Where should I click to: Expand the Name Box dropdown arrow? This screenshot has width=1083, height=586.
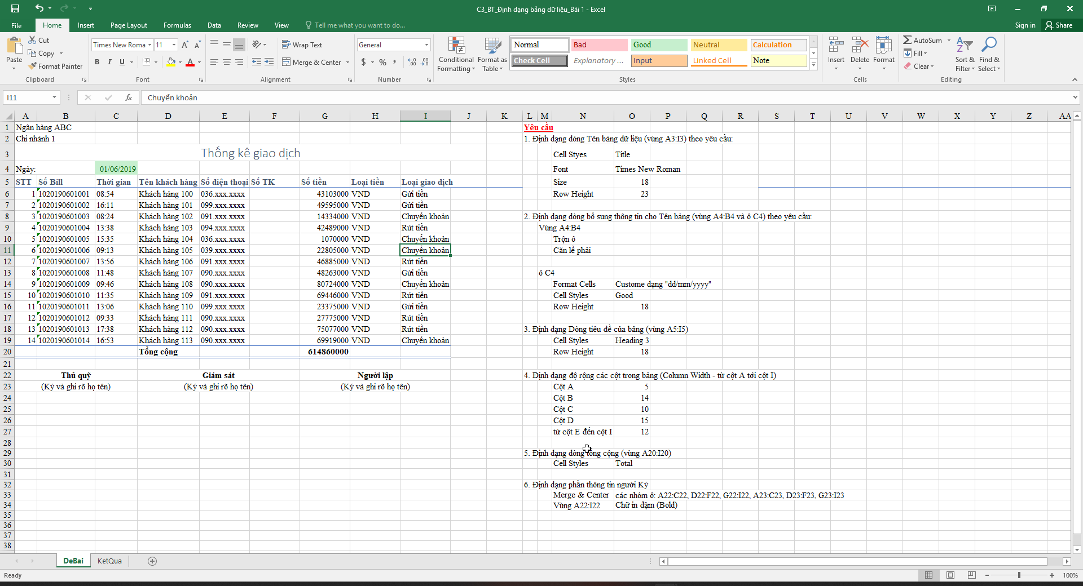54,97
